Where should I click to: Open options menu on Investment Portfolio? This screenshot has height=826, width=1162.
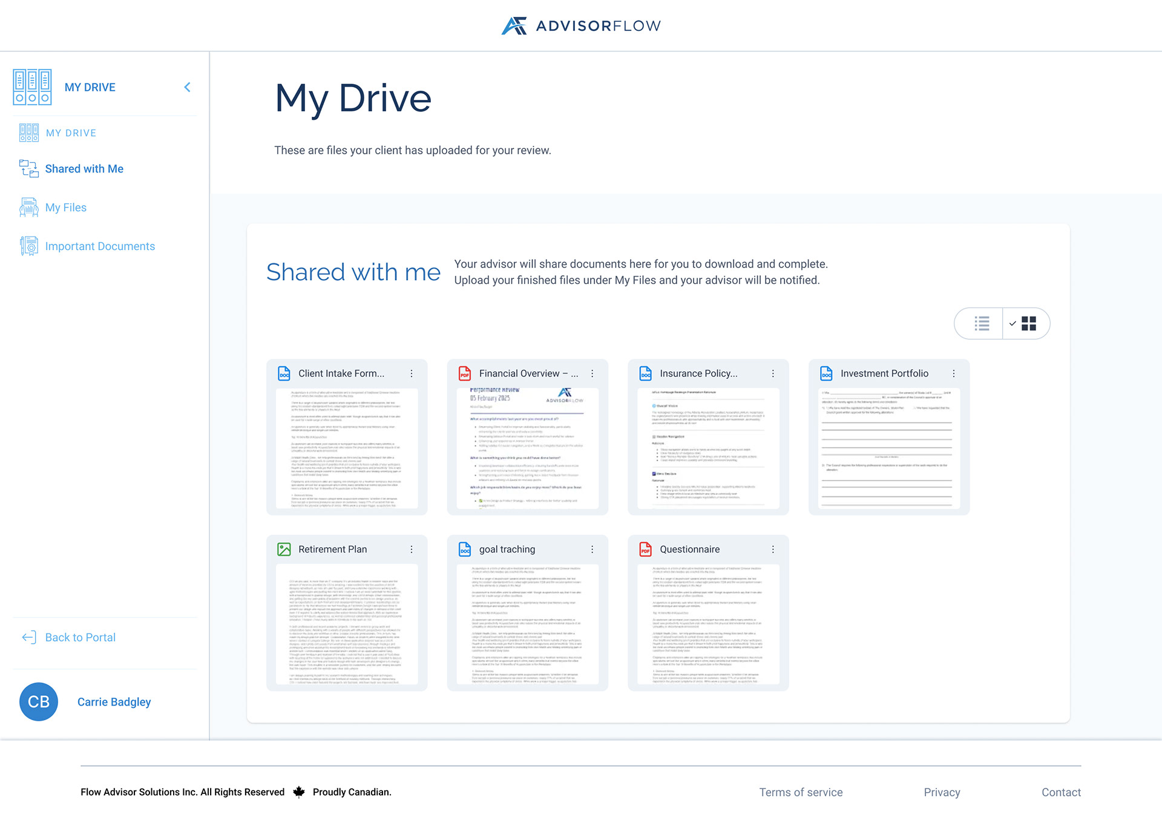[954, 373]
